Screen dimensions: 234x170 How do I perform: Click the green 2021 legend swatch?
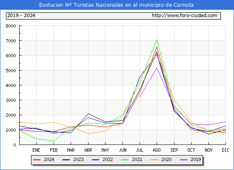(125, 160)
